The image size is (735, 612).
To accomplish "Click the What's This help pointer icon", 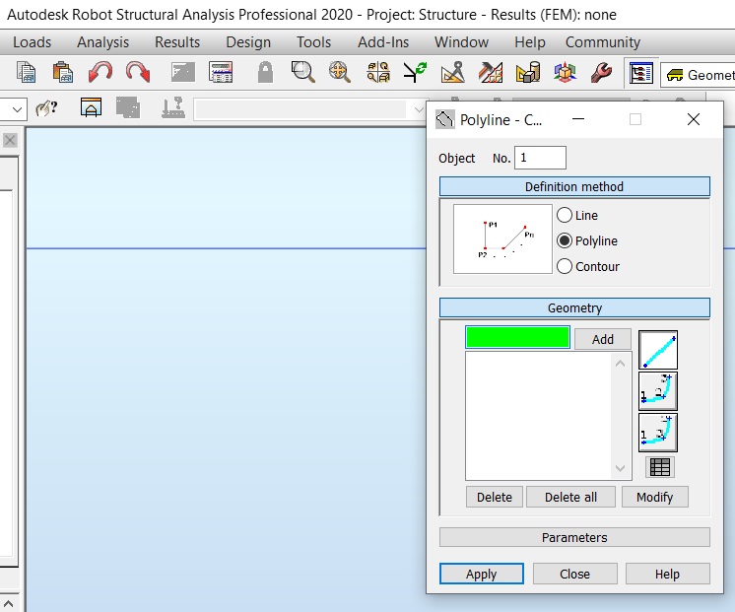I will tap(47, 108).
